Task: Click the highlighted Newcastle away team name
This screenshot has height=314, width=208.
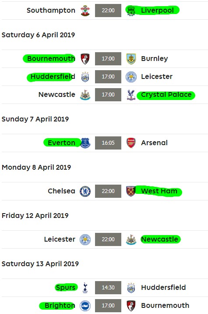Action: pos(159,239)
